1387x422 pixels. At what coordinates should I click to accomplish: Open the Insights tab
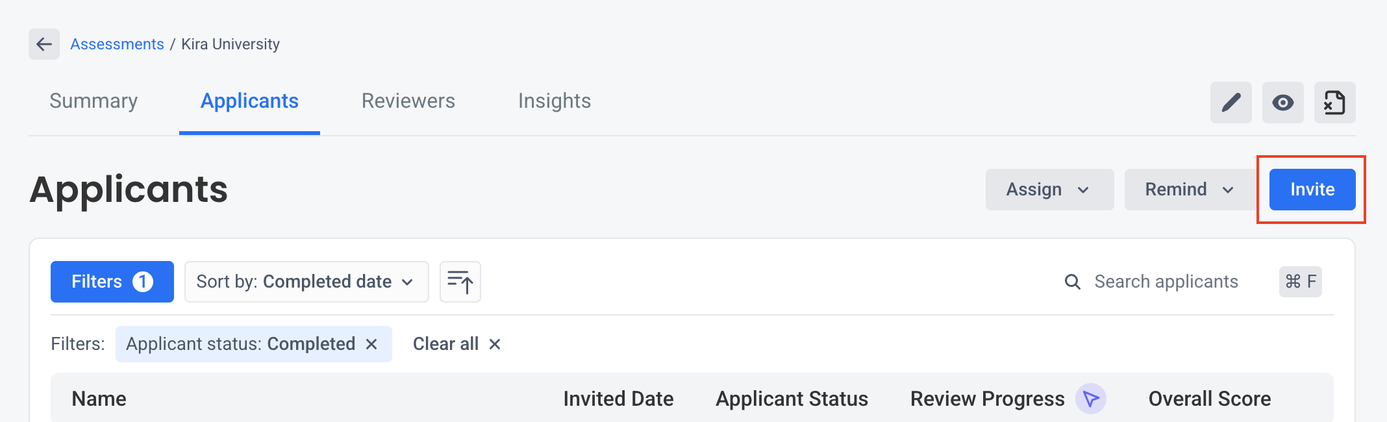pyautogui.click(x=555, y=101)
